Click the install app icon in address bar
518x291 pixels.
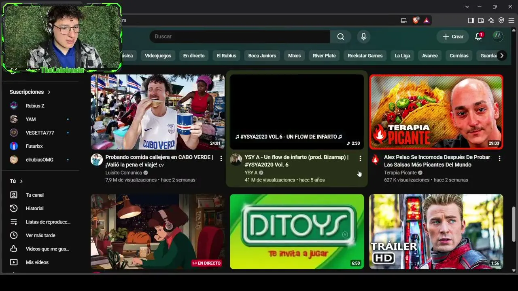(403, 20)
